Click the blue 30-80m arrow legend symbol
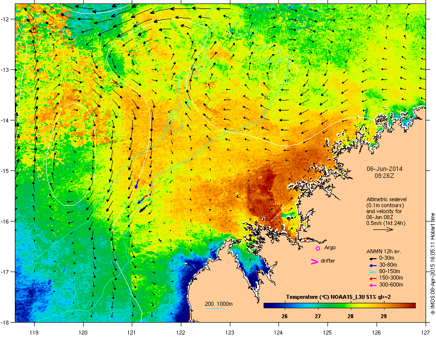The width and height of the screenshot is (436, 337). (x=373, y=266)
